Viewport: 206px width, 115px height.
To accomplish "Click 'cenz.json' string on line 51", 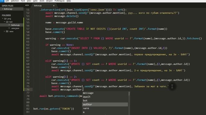I will tap(97, 10).
